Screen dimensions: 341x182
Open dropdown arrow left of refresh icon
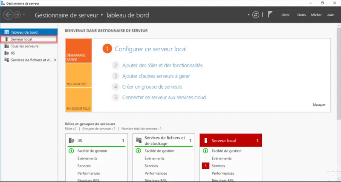tap(249, 15)
